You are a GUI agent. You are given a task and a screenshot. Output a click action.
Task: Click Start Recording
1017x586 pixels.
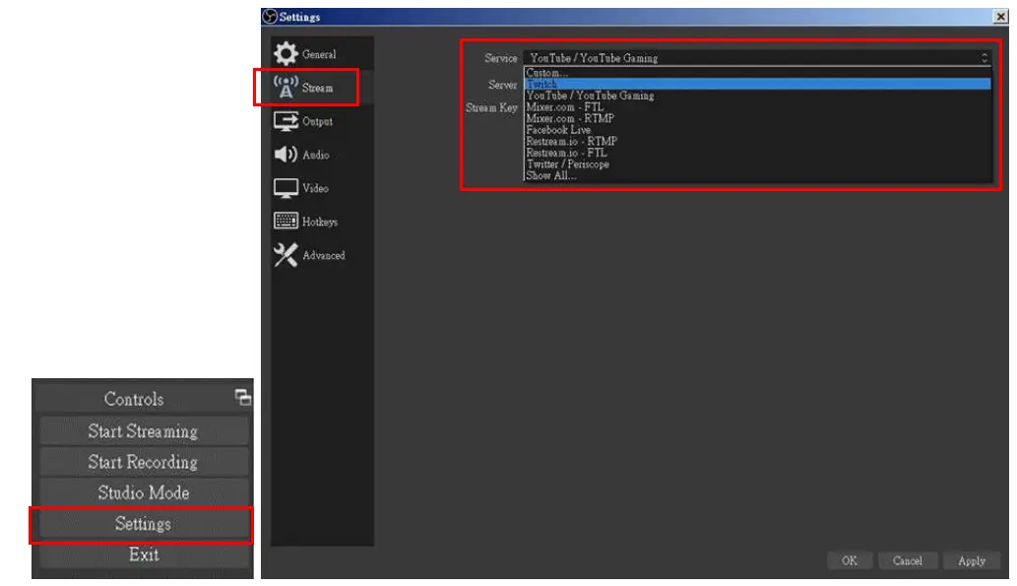pyautogui.click(x=144, y=459)
